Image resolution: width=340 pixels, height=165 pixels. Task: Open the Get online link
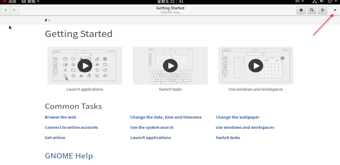55,137
